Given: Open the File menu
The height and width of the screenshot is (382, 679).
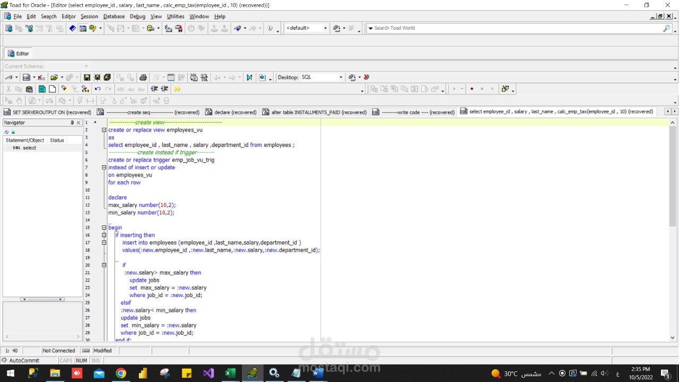Looking at the screenshot, I should pos(18,16).
